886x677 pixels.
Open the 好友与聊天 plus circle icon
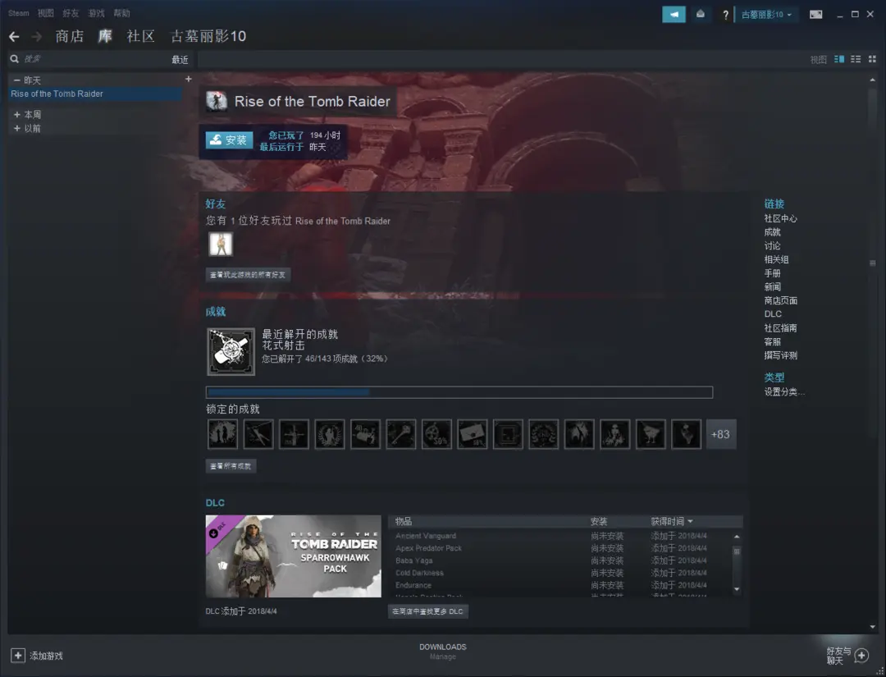point(861,656)
